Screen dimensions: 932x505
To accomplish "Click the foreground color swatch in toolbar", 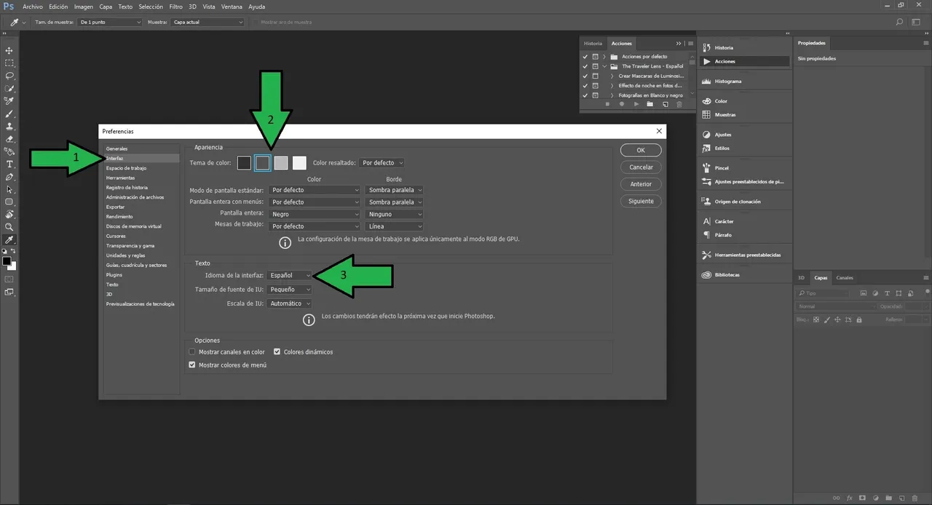I will click(x=7, y=261).
